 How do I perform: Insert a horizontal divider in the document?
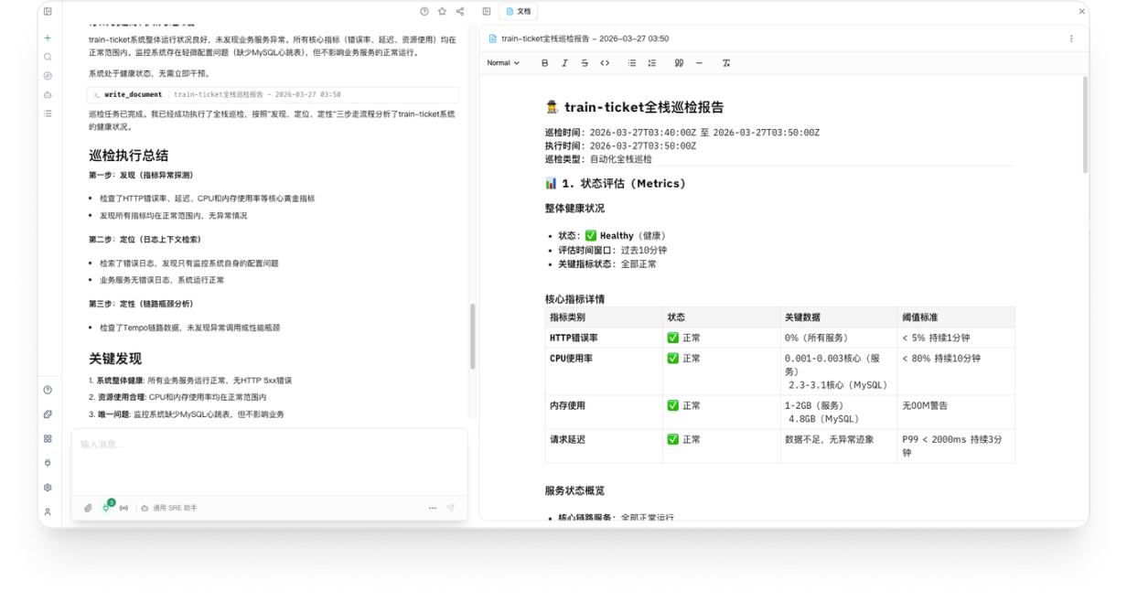click(x=699, y=63)
